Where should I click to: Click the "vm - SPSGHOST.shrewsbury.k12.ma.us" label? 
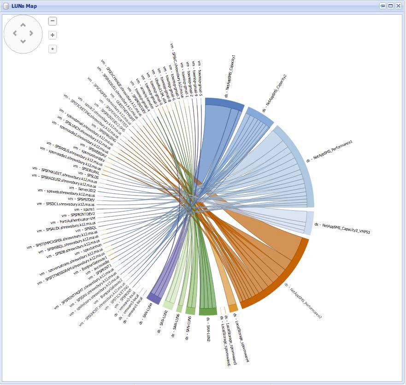point(102,305)
